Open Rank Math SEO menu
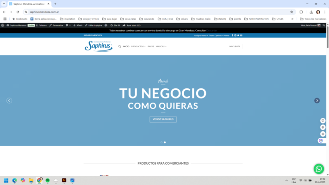The width and height of the screenshot is (329, 185). (x=131, y=25)
